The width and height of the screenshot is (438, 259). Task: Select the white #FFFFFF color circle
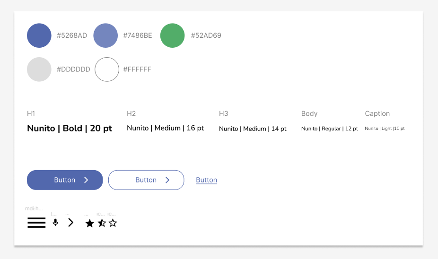pos(107,69)
